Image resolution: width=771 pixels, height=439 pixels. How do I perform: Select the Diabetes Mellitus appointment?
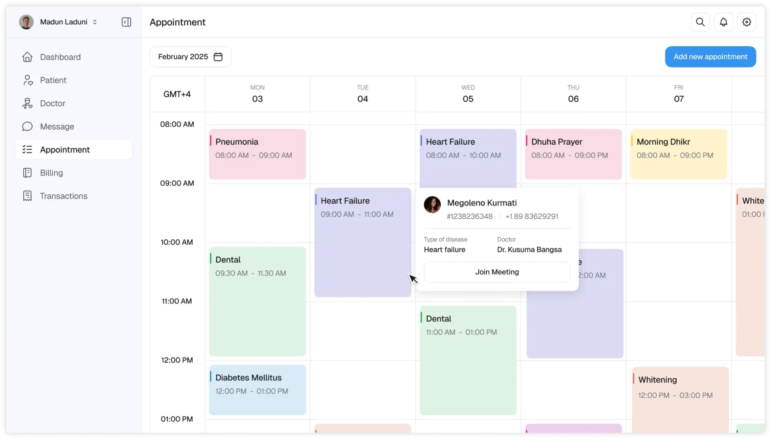(x=257, y=390)
